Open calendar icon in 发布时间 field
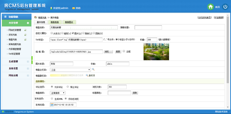 [x=52, y=105]
